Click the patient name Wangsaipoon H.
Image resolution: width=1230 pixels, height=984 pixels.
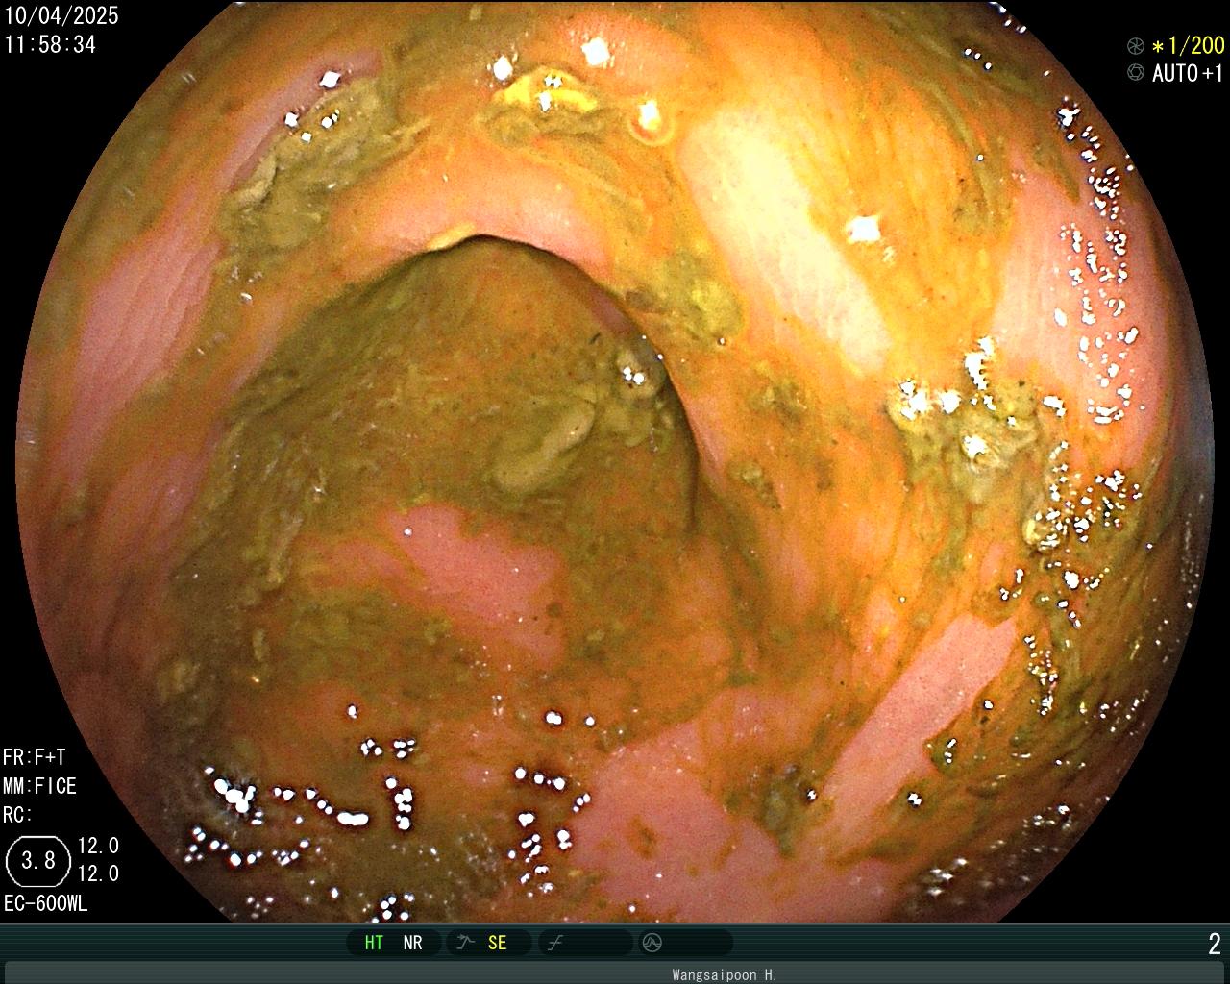(x=724, y=974)
